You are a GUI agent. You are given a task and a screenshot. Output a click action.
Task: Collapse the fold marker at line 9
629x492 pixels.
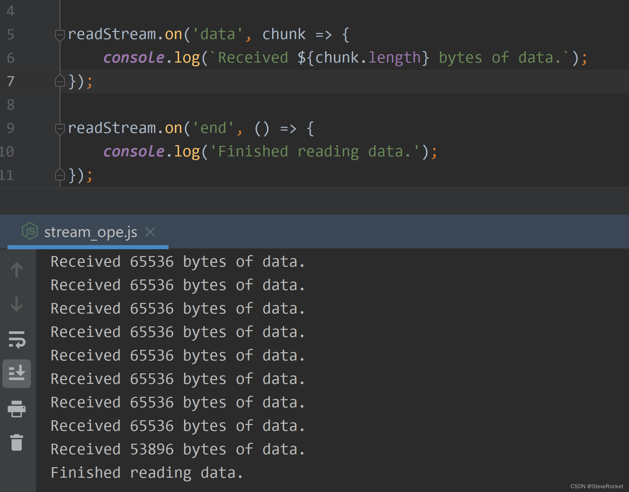[x=60, y=128]
